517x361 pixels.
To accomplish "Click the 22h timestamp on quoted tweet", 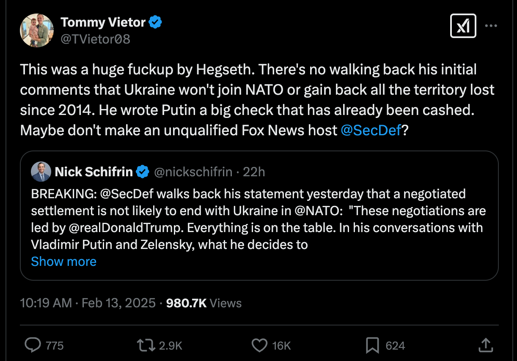I will (x=254, y=172).
